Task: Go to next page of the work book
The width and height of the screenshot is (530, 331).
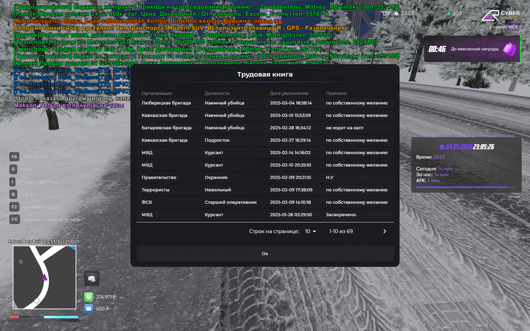Action: (x=385, y=231)
